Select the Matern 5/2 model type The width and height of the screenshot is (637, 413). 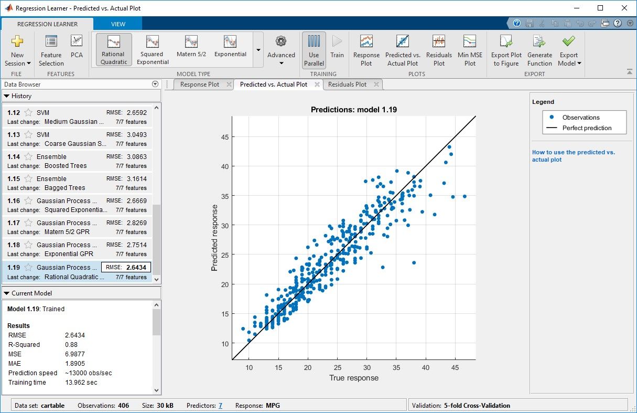point(190,49)
